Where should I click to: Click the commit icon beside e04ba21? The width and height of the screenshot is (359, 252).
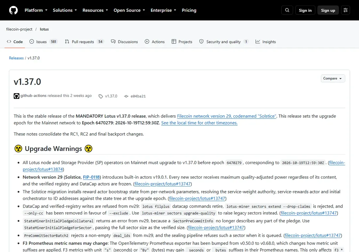pyautogui.click(x=126, y=96)
